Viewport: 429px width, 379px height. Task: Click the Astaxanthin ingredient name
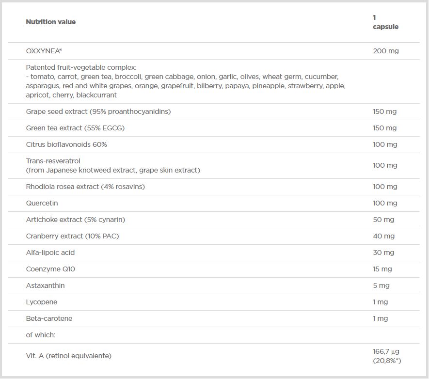[x=45, y=285]
